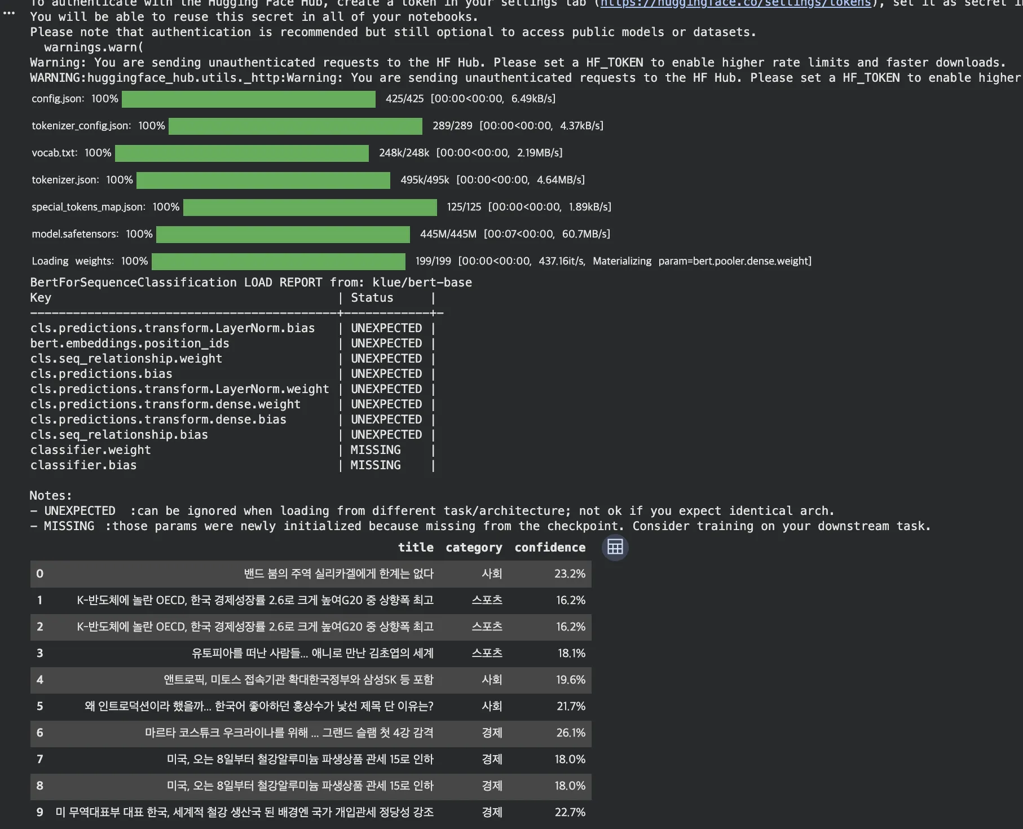1023x829 pixels.
Task: Click confidence value 23.2%
Action: tap(570, 574)
